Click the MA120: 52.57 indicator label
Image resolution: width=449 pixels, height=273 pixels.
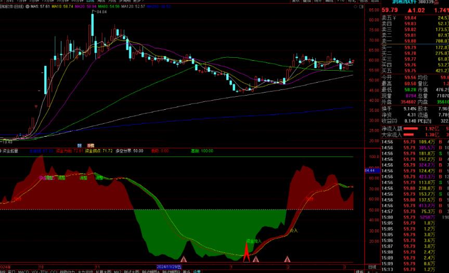(x=133, y=6)
